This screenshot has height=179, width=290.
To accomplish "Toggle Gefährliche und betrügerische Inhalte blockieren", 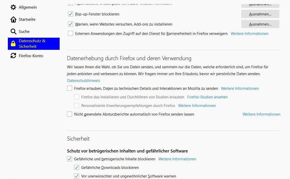I will (70, 159).
